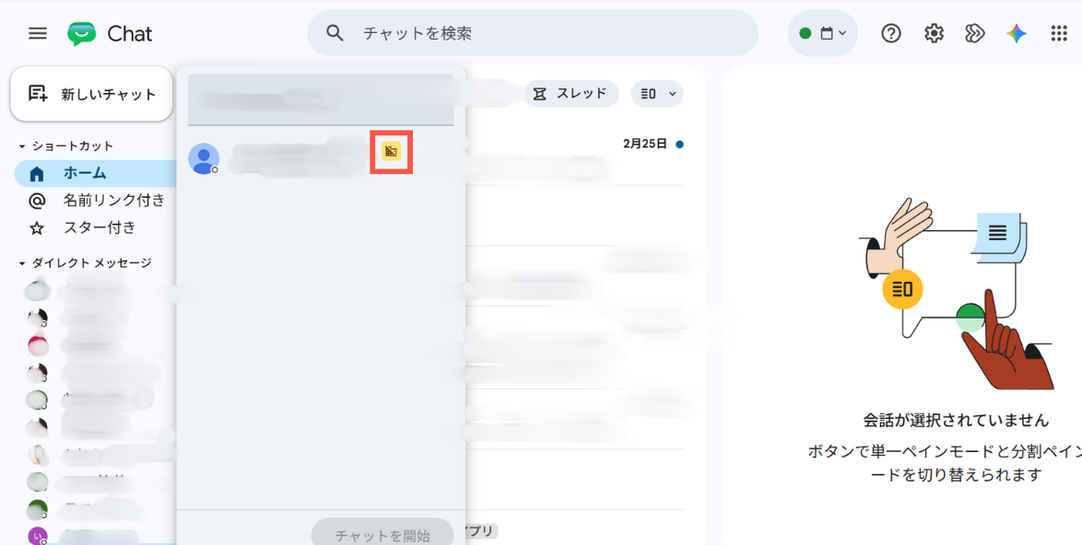Viewport: 1082px width, 545px height.
Task: Click the 新しいチャット button
Action: click(91, 94)
